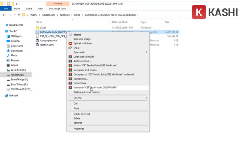This screenshot has height=160, width=240.
Task: Select Extract files... entry
Action: coord(80,79)
